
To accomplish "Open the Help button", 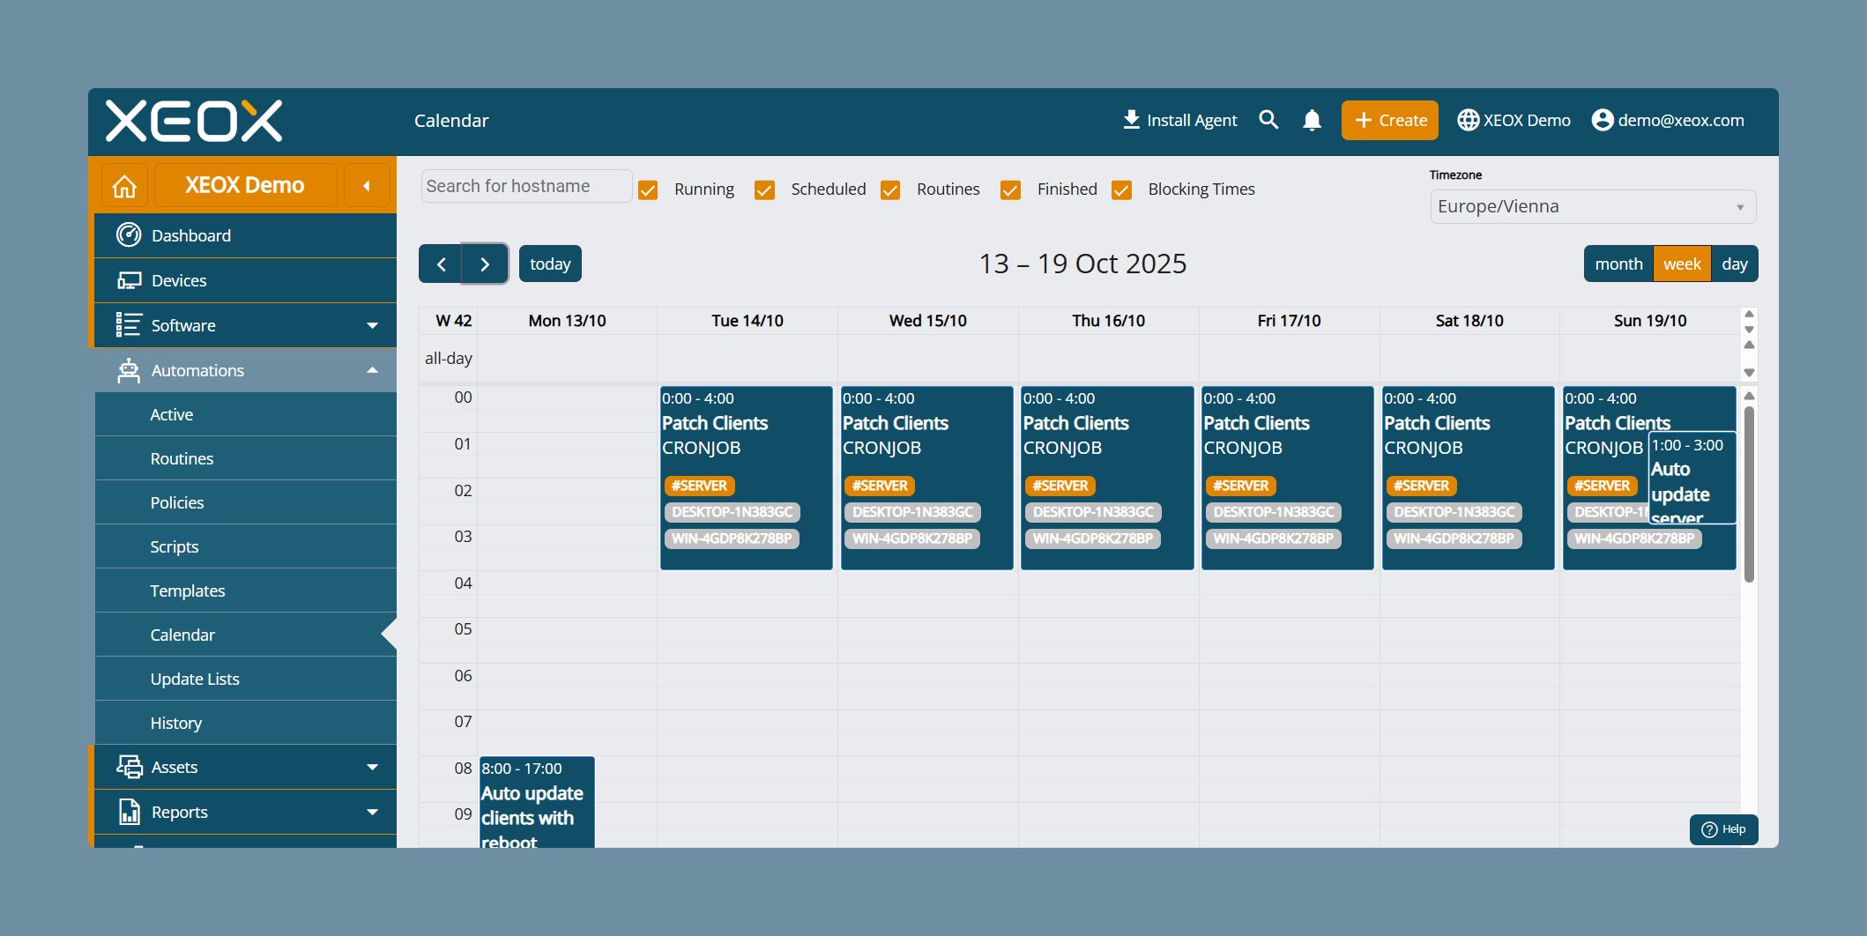I will coord(1723,829).
